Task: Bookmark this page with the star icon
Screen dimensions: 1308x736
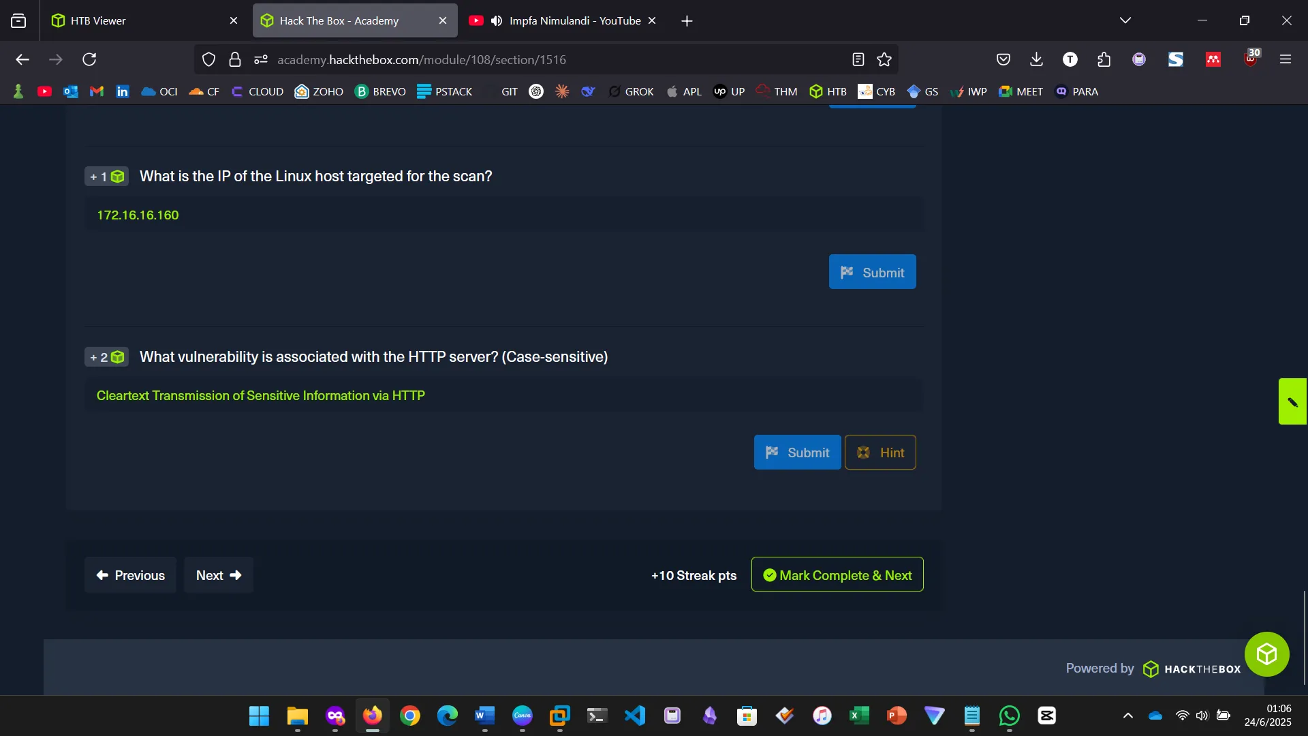Action: pyautogui.click(x=884, y=60)
